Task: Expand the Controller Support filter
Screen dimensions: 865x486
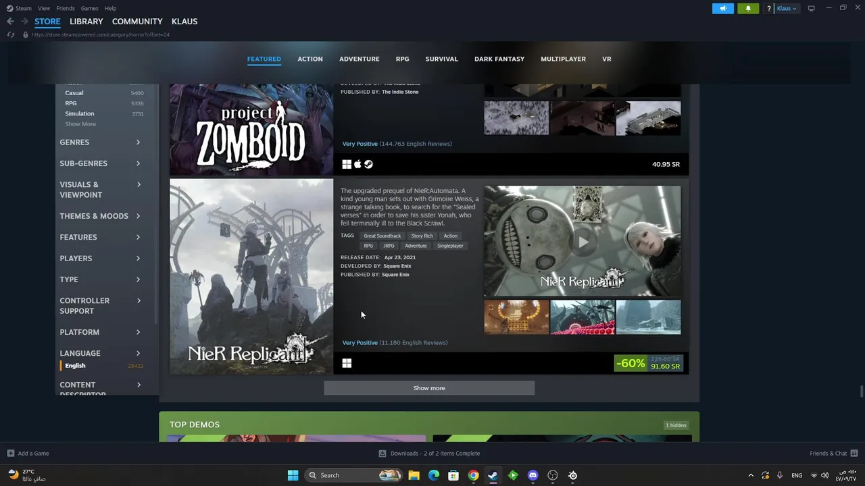Action: click(x=100, y=306)
